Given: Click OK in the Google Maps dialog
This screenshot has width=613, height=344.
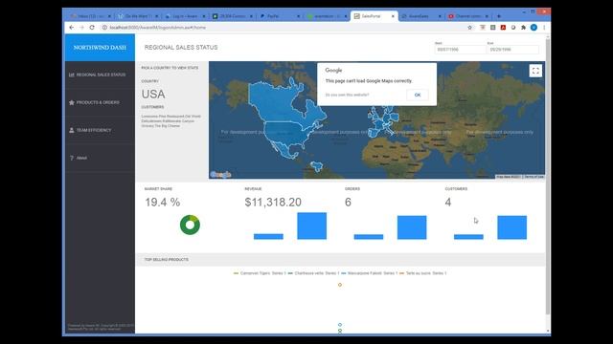Looking at the screenshot, I should tap(418, 95).
